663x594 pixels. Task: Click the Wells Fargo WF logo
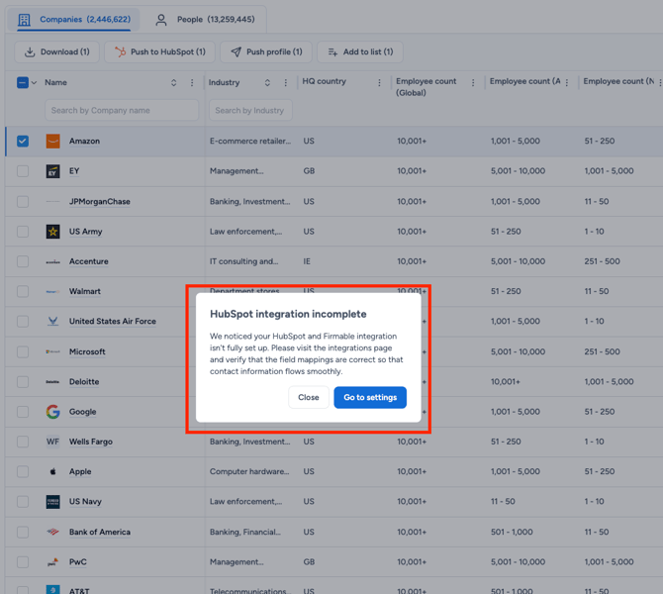(x=52, y=442)
